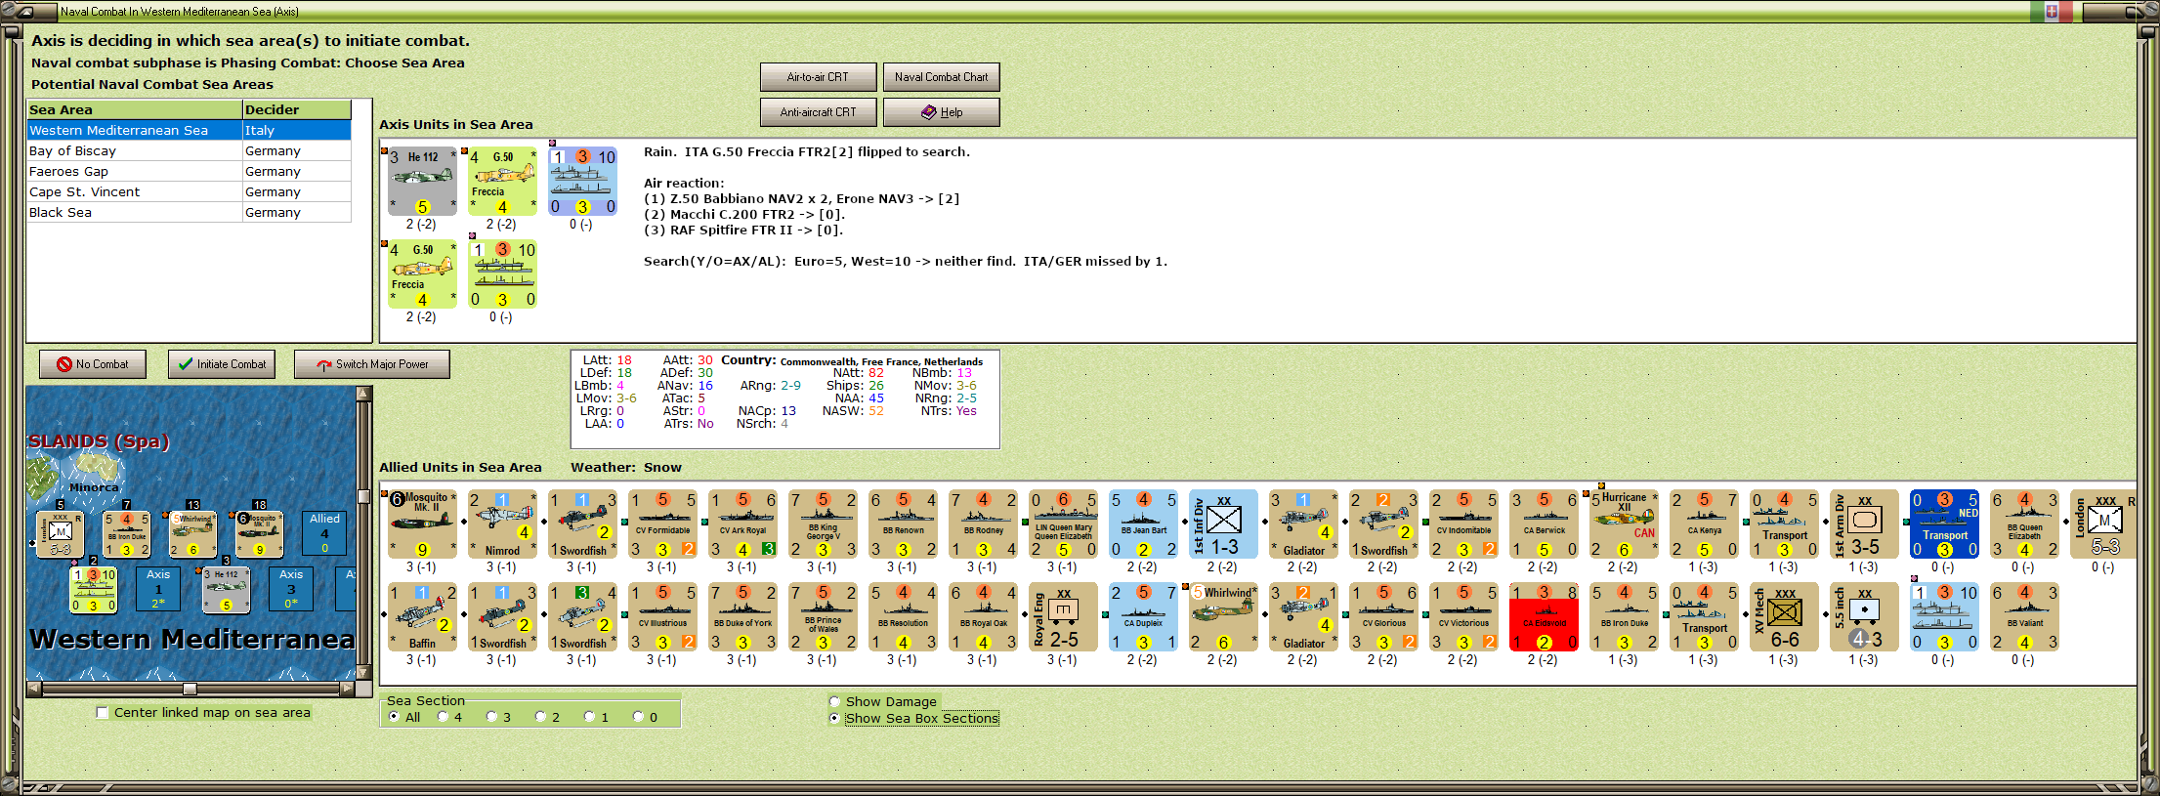
Task: Click the map's scroll right arrow
Action: pyautogui.click(x=348, y=689)
